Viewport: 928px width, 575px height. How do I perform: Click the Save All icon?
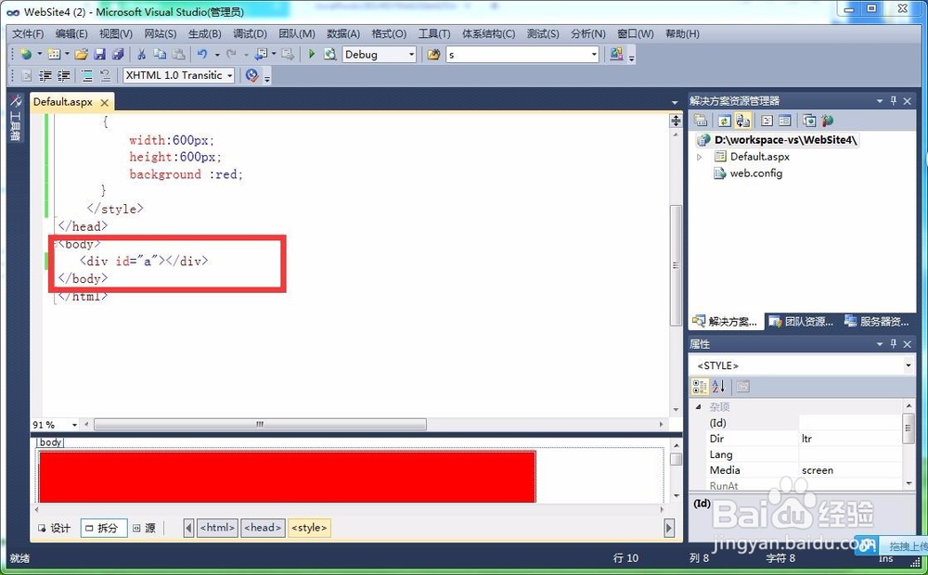pyautogui.click(x=118, y=55)
